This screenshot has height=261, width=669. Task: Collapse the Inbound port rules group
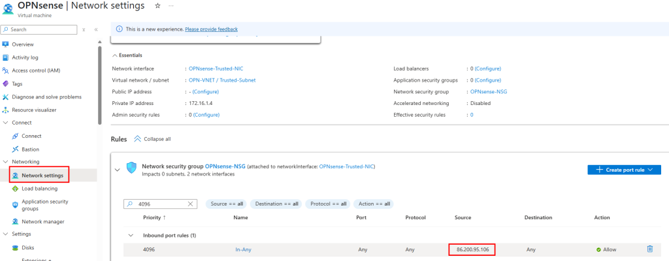pyautogui.click(x=131, y=236)
